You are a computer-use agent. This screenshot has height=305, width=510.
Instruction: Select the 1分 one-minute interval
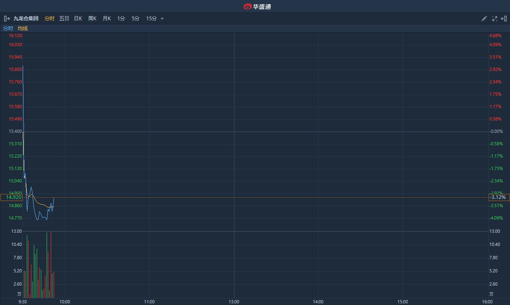click(121, 19)
